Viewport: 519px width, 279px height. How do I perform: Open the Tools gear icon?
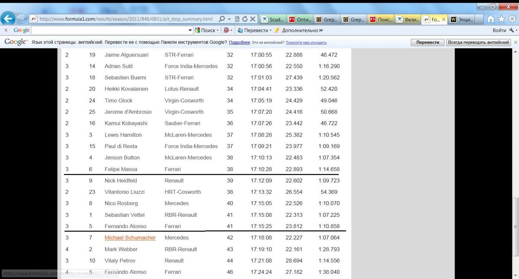(x=512, y=19)
